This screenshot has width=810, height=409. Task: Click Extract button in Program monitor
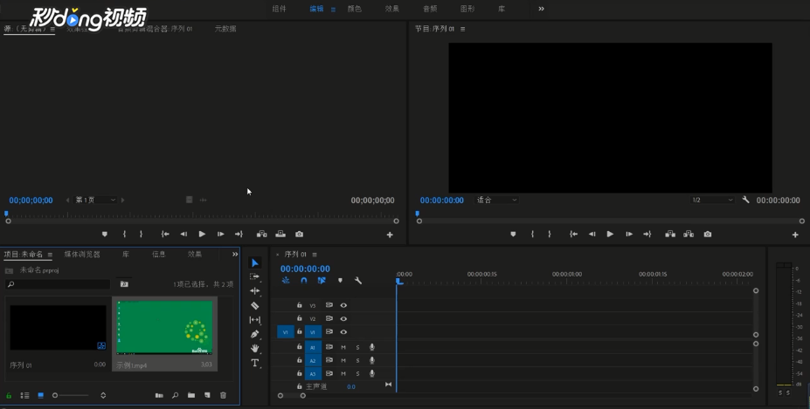click(x=689, y=235)
